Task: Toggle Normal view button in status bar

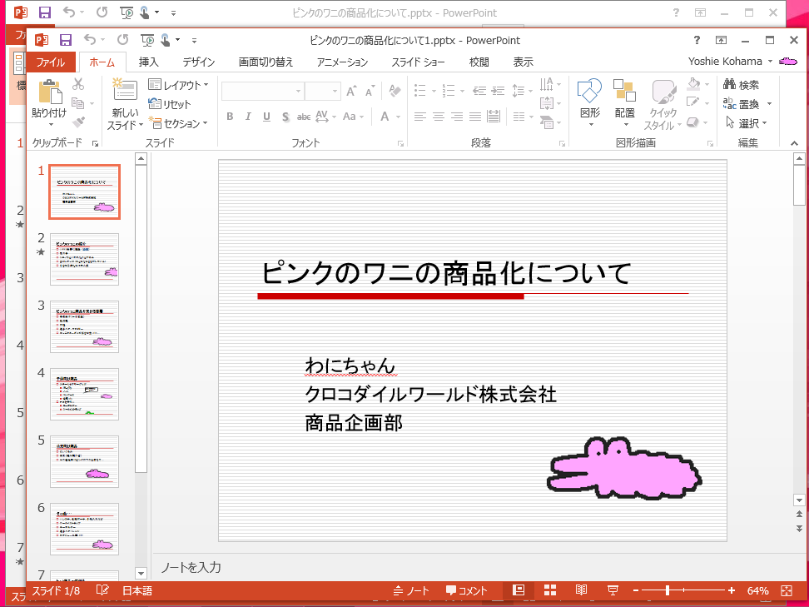Action: coord(519,590)
